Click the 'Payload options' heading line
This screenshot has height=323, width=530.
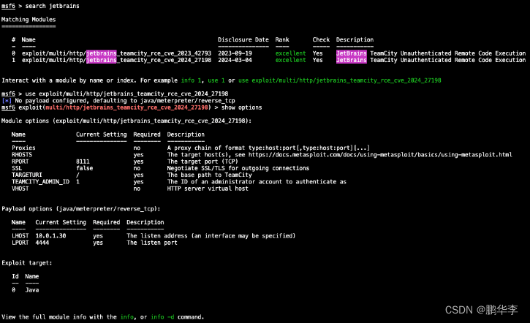click(x=81, y=209)
